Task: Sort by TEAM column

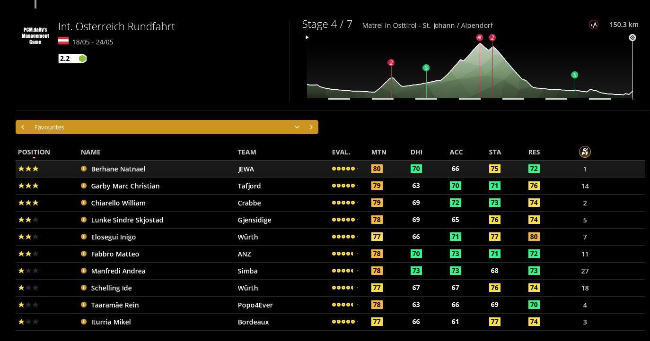Action: pos(247,152)
